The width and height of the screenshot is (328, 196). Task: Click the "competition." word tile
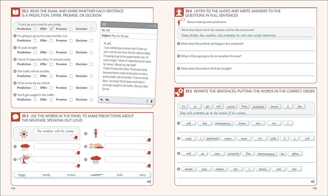click(223, 123)
